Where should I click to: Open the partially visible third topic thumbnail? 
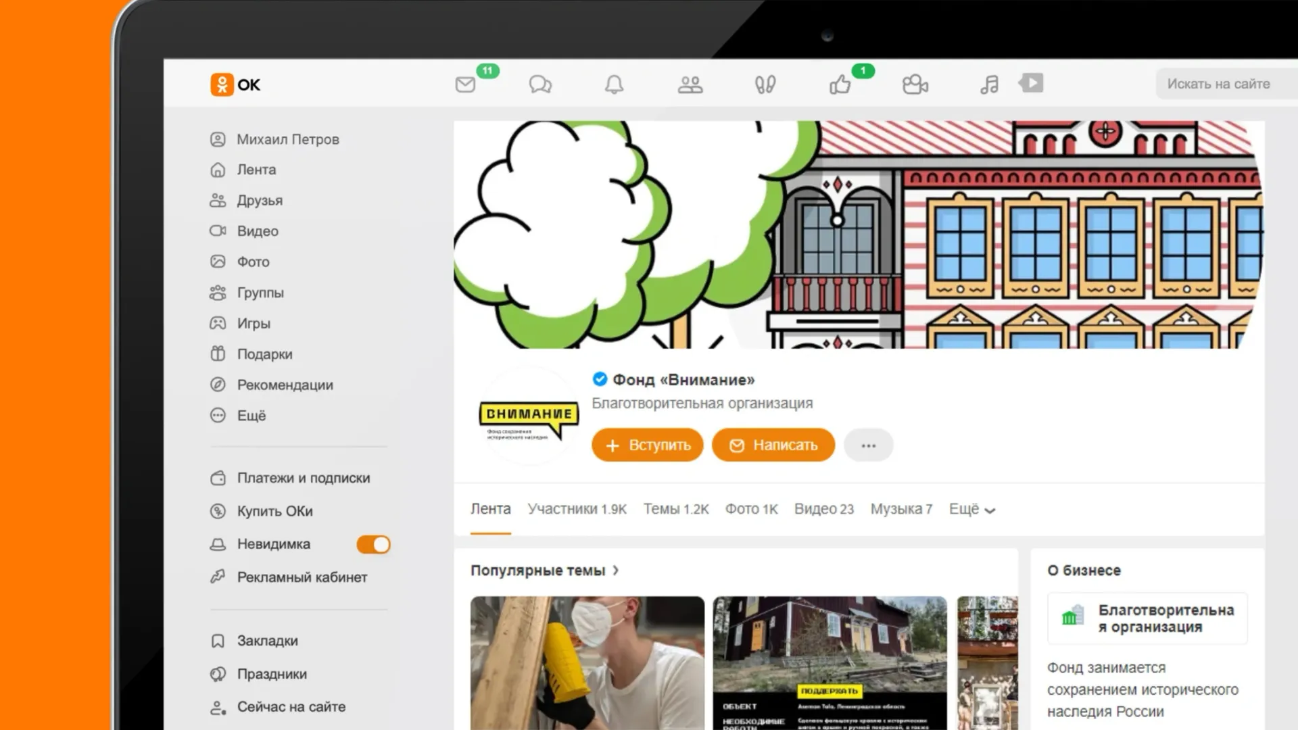click(x=988, y=663)
